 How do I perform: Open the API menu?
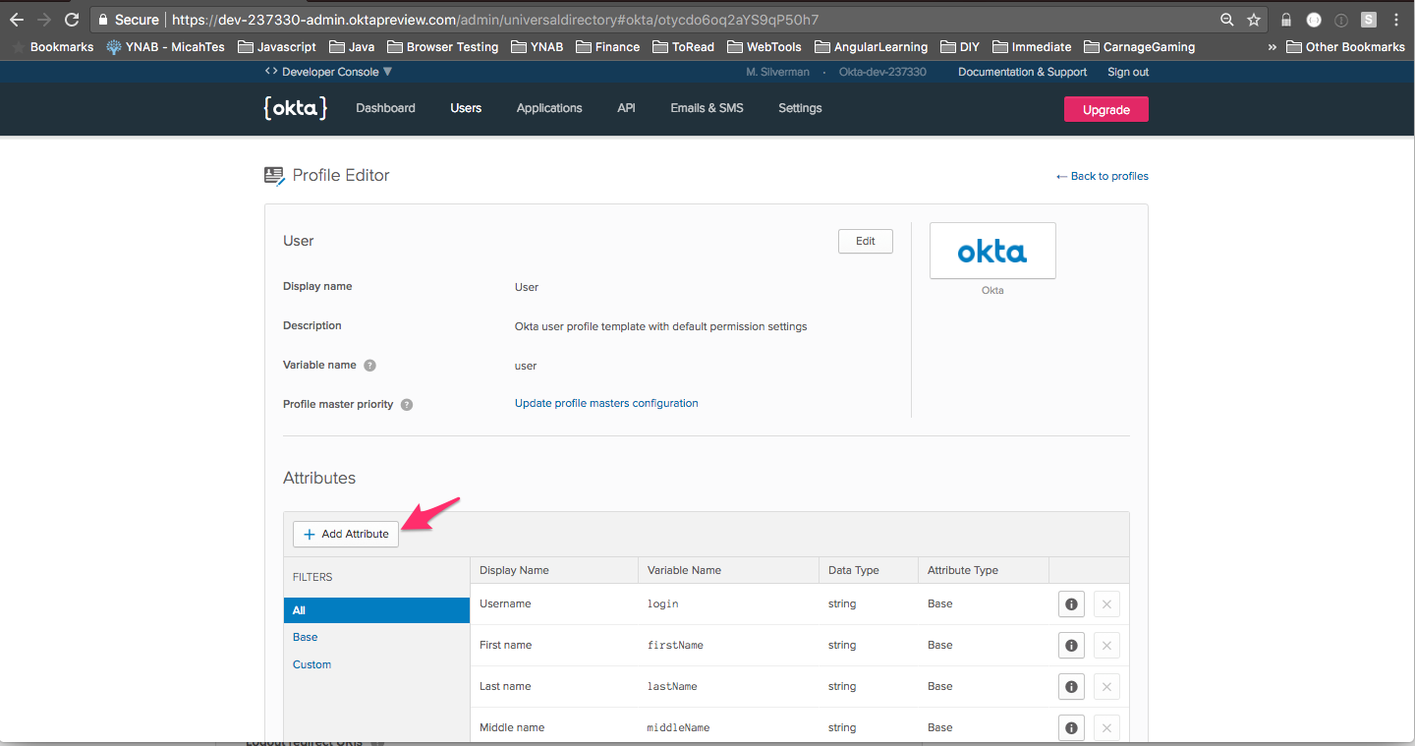point(626,108)
